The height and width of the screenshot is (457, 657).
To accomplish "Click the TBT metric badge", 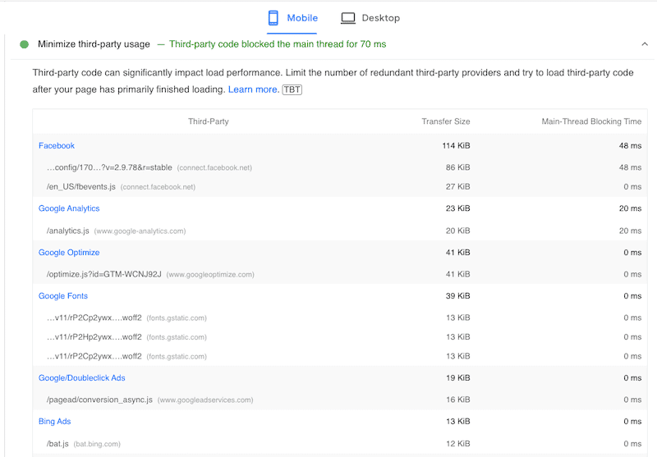I will (292, 89).
